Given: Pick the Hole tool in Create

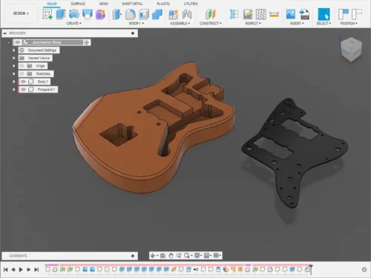Looking at the screenshot, I should pos(88,14).
